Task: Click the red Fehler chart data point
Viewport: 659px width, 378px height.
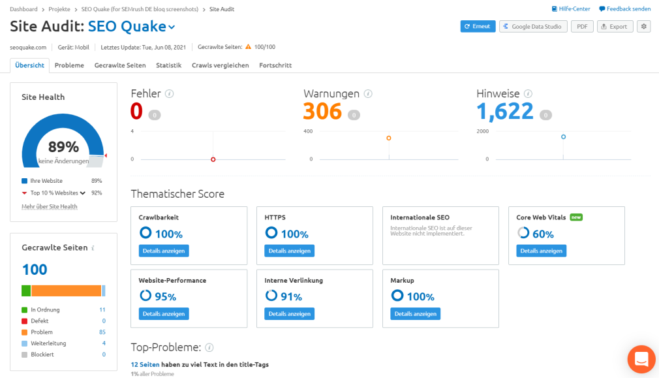Action: [x=213, y=159]
